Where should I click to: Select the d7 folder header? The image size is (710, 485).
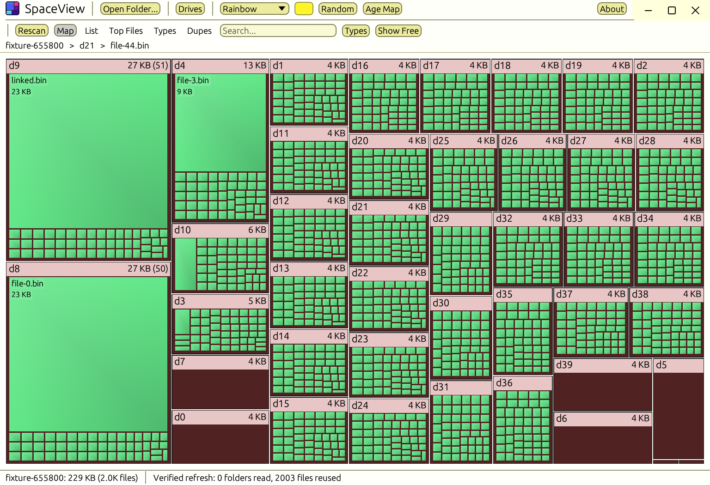(220, 362)
